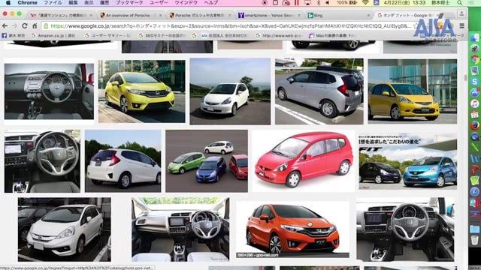Open the Chrome icon in the Dock
The width and height of the screenshot is (481, 270).
(474, 59)
